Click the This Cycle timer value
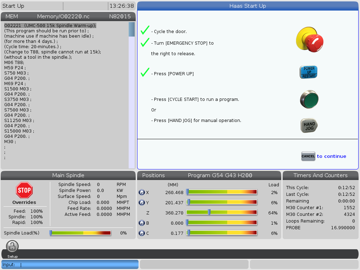This screenshot has width=360, height=270. tap(346, 188)
